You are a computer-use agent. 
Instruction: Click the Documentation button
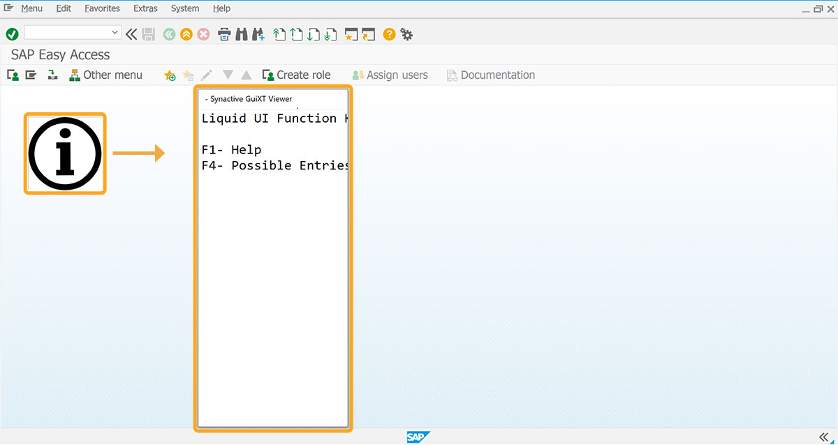pyautogui.click(x=491, y=75)
